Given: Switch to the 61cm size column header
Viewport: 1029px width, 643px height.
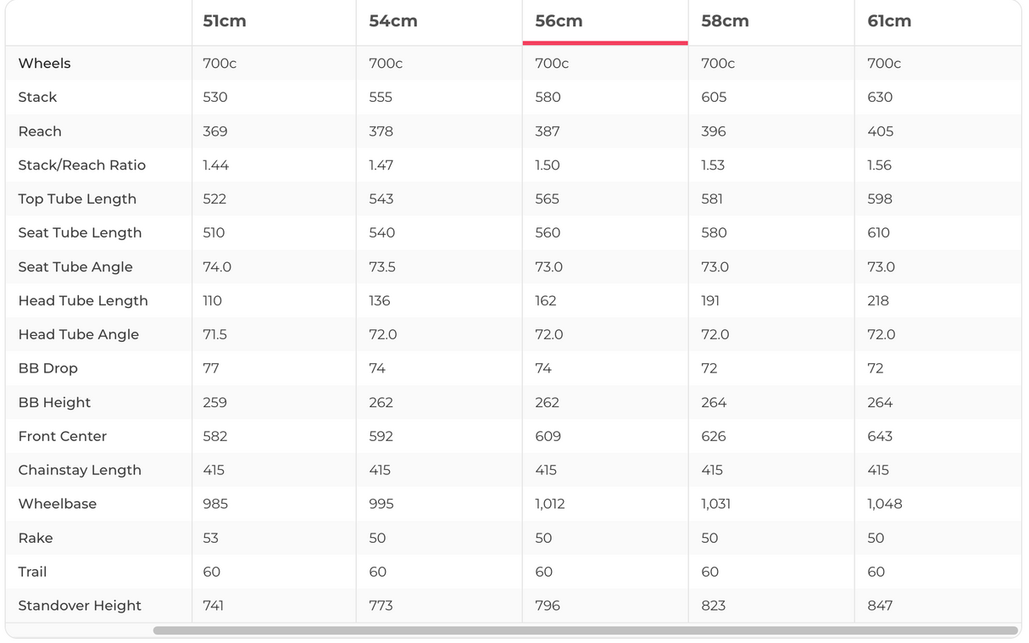Looking at the screenshot, I should point(889,21).
